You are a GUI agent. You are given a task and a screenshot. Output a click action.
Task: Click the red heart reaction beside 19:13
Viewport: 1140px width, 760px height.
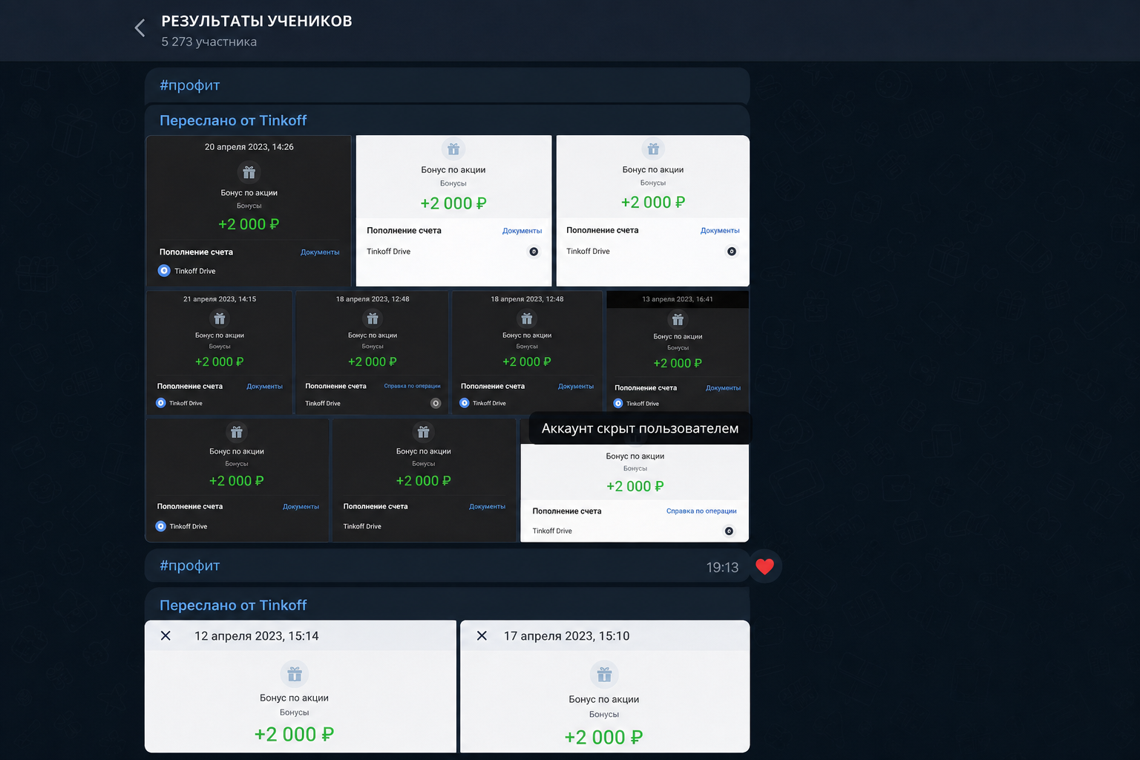764,567
